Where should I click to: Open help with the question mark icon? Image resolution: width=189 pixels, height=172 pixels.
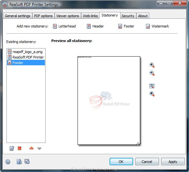(8, 162)
